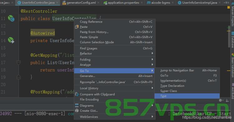Select Find Usages menu item
The height and width of the screenshot is (122, 234).
click(x=115, y=48)
